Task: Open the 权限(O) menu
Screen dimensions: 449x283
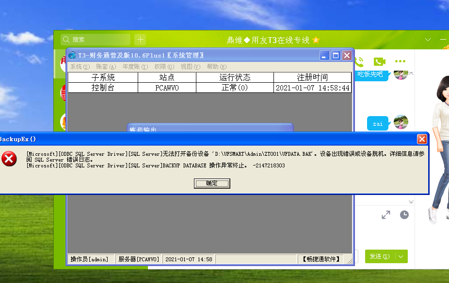Action: click(164, 67)
